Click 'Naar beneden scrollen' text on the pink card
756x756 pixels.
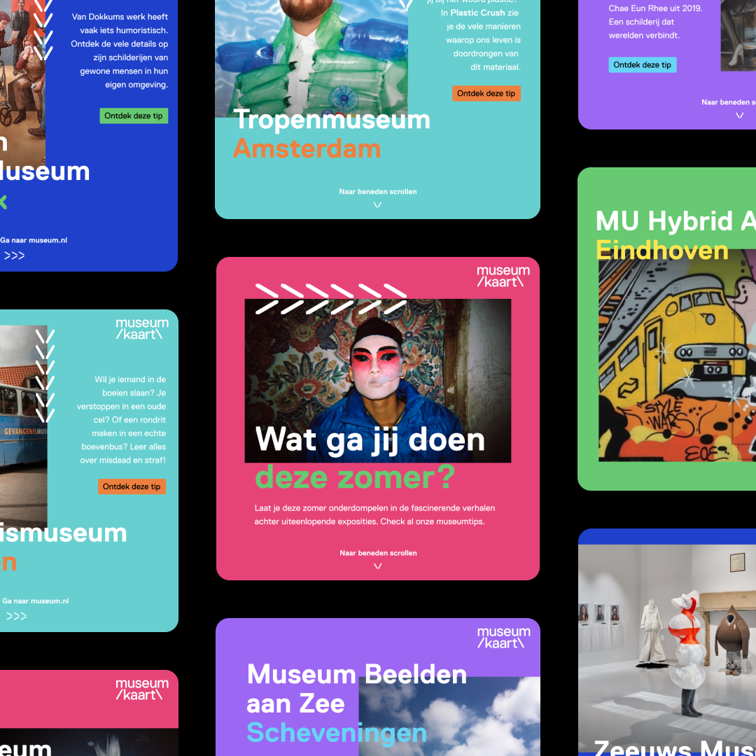378,553
